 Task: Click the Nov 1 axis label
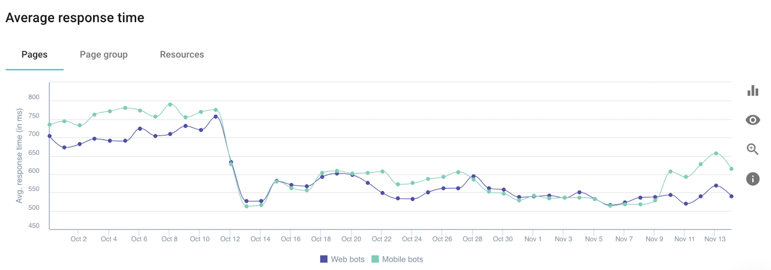point(533,239)
